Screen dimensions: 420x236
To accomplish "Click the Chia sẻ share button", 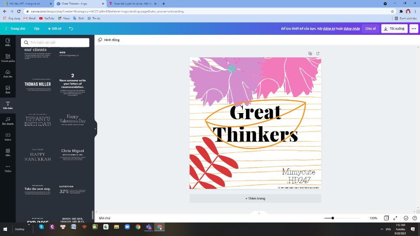I will click(x=370, y=29).
